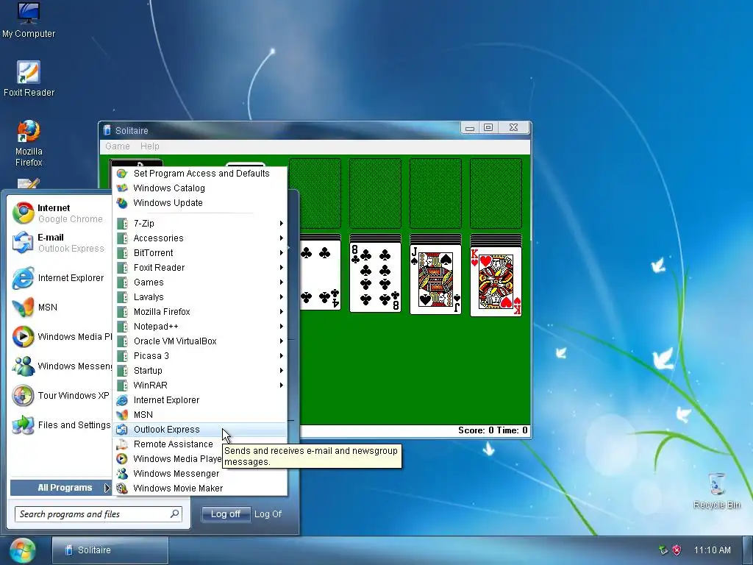753x565 pixels.
Task: Click the All Programs button
Action: pos(60,488)
